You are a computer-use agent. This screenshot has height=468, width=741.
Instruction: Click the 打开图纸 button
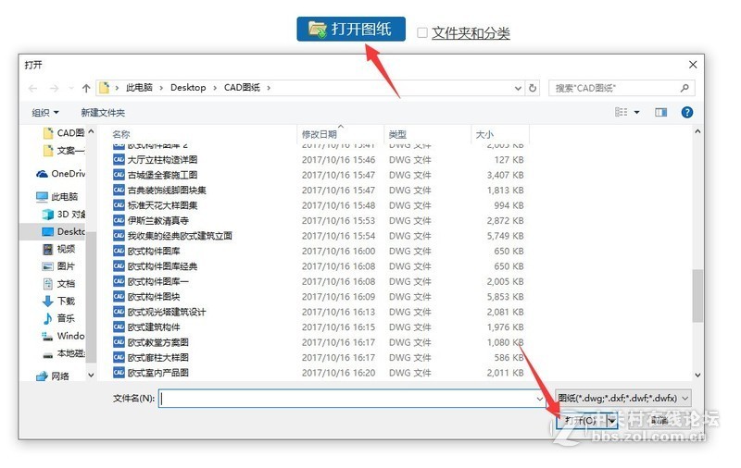pos(351,30)
